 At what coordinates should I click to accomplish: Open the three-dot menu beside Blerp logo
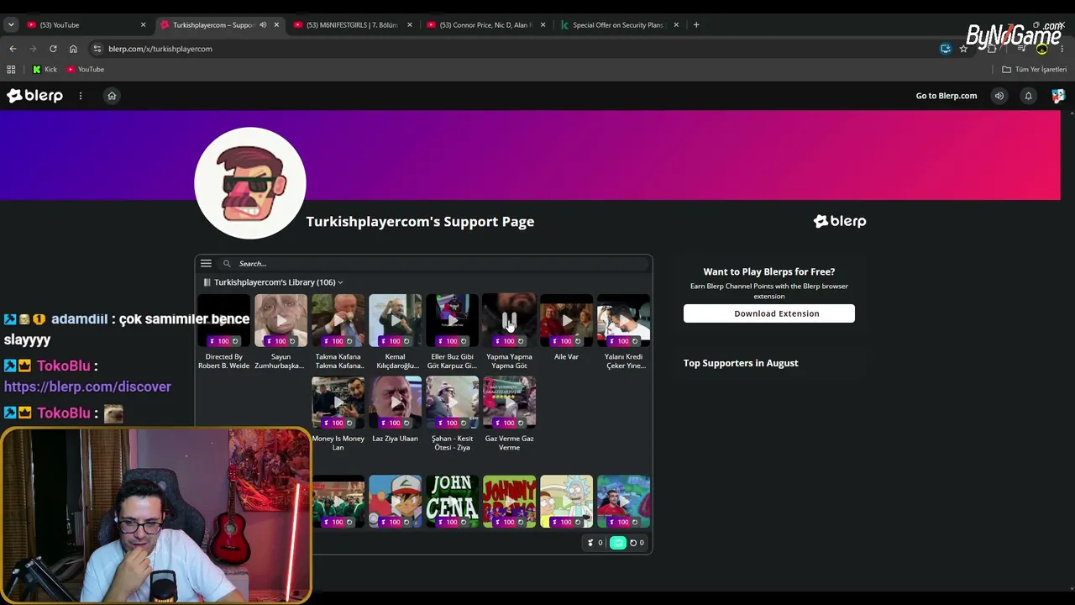point(81,96)
